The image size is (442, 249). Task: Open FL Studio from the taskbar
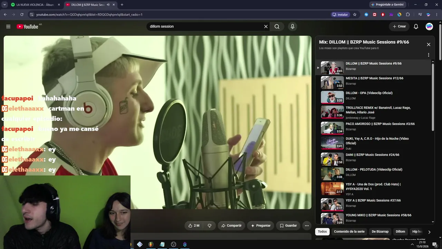click(151, 245)
